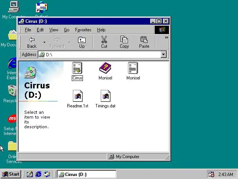Screen dimensions: 238x179
Task: Expand the Address bar dropdown arrow
Action: pos(164,54)
